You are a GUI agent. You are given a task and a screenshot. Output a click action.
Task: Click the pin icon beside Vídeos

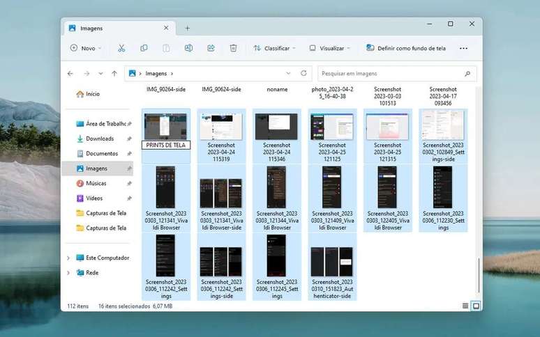(x=129, y=198)
